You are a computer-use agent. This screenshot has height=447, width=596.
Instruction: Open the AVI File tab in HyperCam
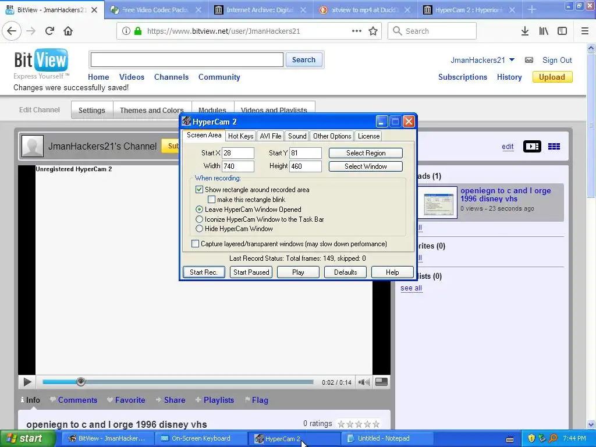point(271,136)
